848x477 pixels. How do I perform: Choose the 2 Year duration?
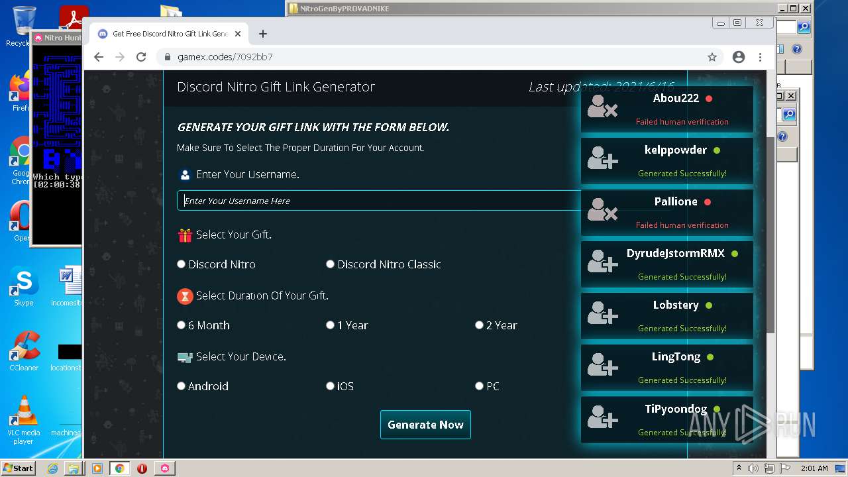point(479,325)
